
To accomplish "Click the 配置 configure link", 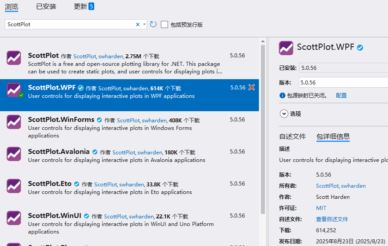I will (x=341, y=96).
